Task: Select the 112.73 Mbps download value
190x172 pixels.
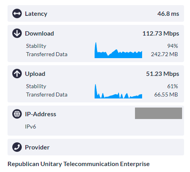Action: pyautogui.click(x=161, y=34)
